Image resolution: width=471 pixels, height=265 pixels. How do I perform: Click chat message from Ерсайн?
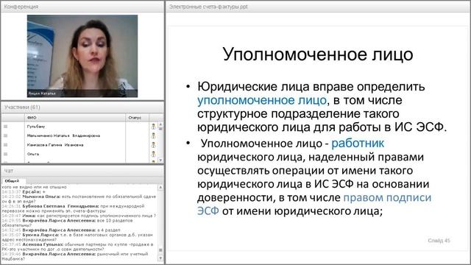point(24,191)
